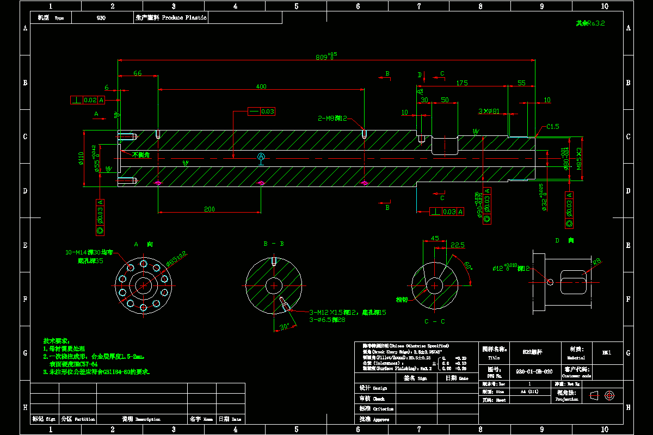This screenshot has height=435, width=653.
Task: Select drawing number 930-01-GB-020
Action: (534, 371)
